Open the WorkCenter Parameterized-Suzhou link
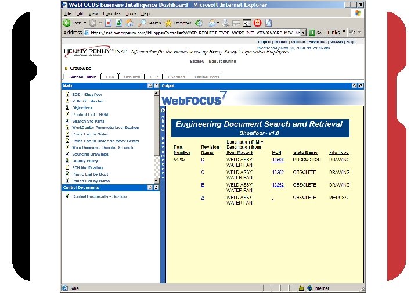This screenshot has width=418, height=293. coord(105,127)
